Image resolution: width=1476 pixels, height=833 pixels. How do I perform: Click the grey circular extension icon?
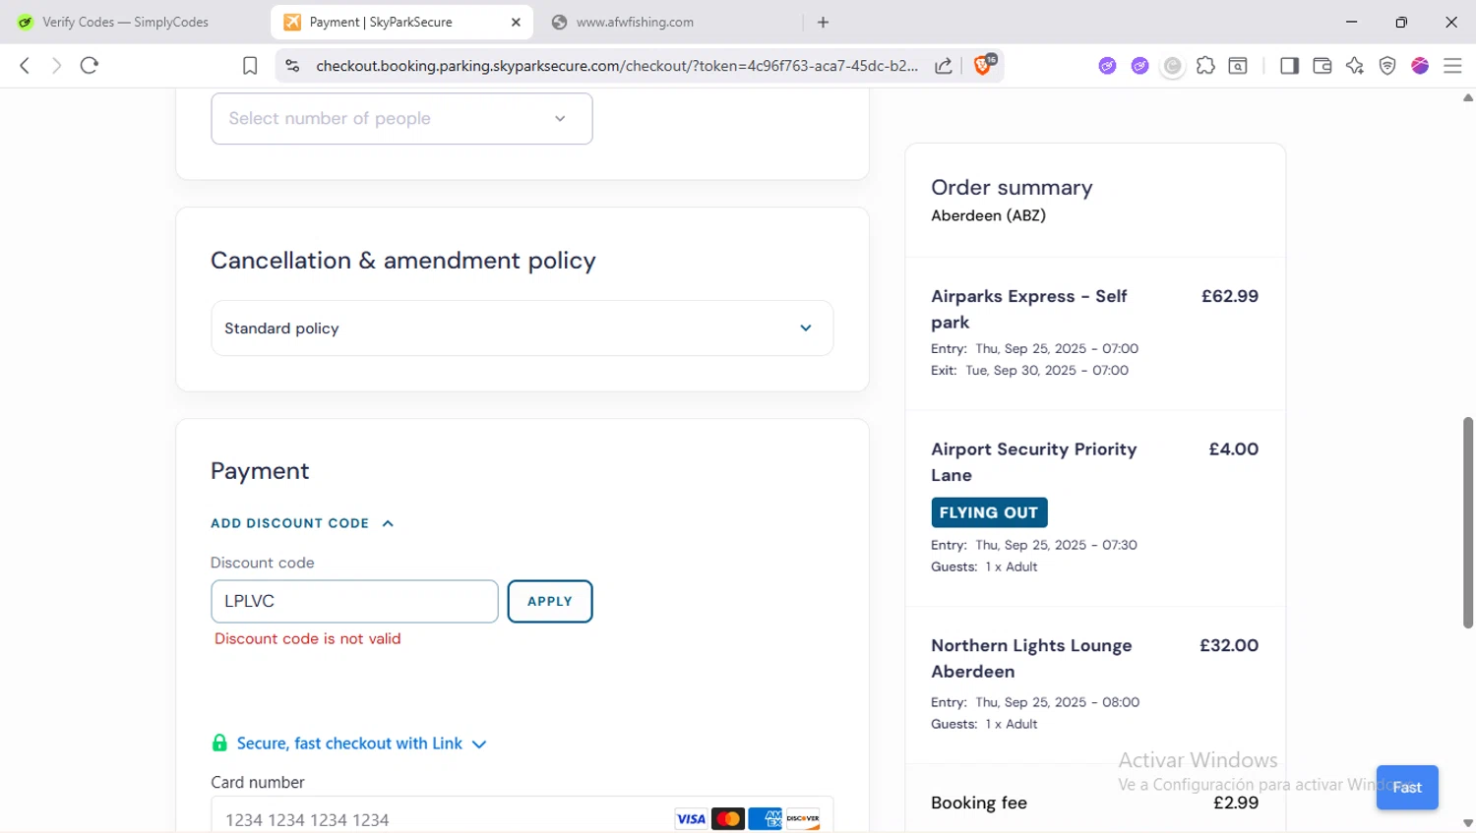click(x=1173, y=66)
